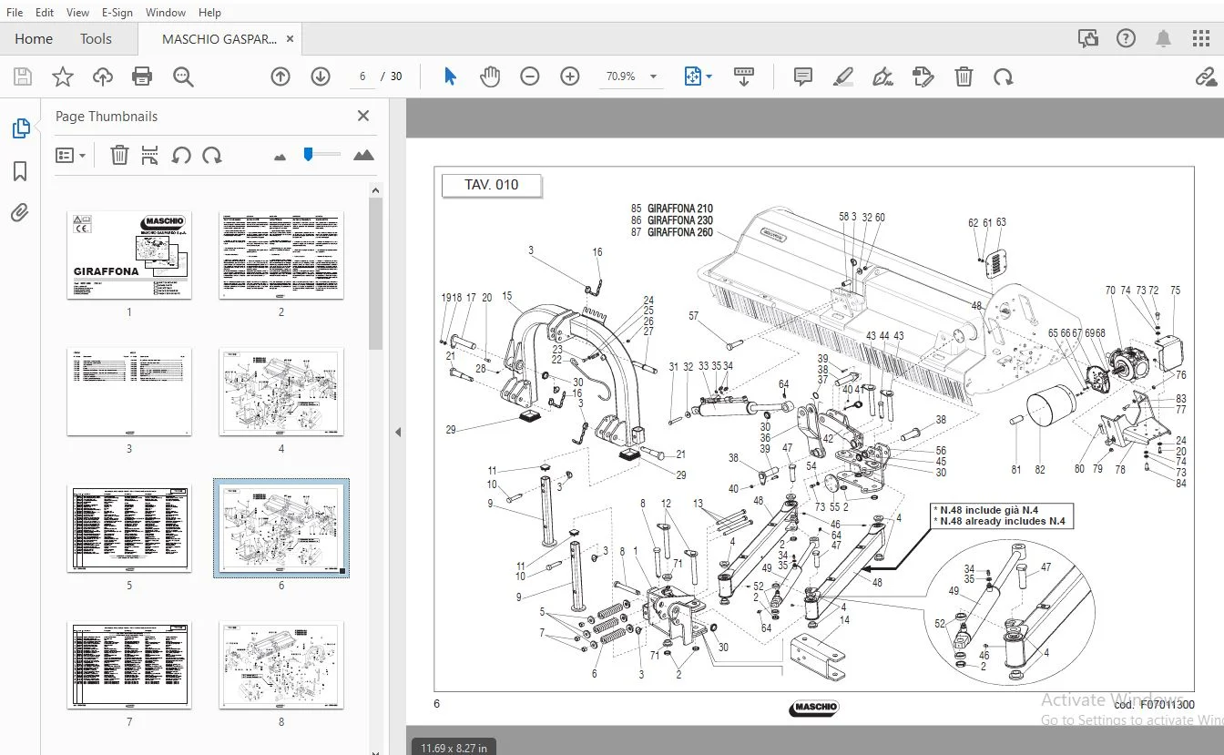Open the Window menu
This screenshot has width=1224, height=755.
[x=166, y=12]
